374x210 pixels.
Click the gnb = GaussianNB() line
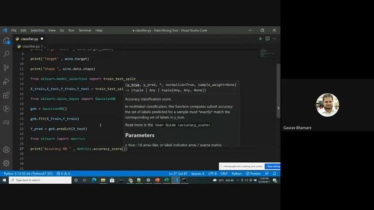pyautogui.click(x=49, y=108)
